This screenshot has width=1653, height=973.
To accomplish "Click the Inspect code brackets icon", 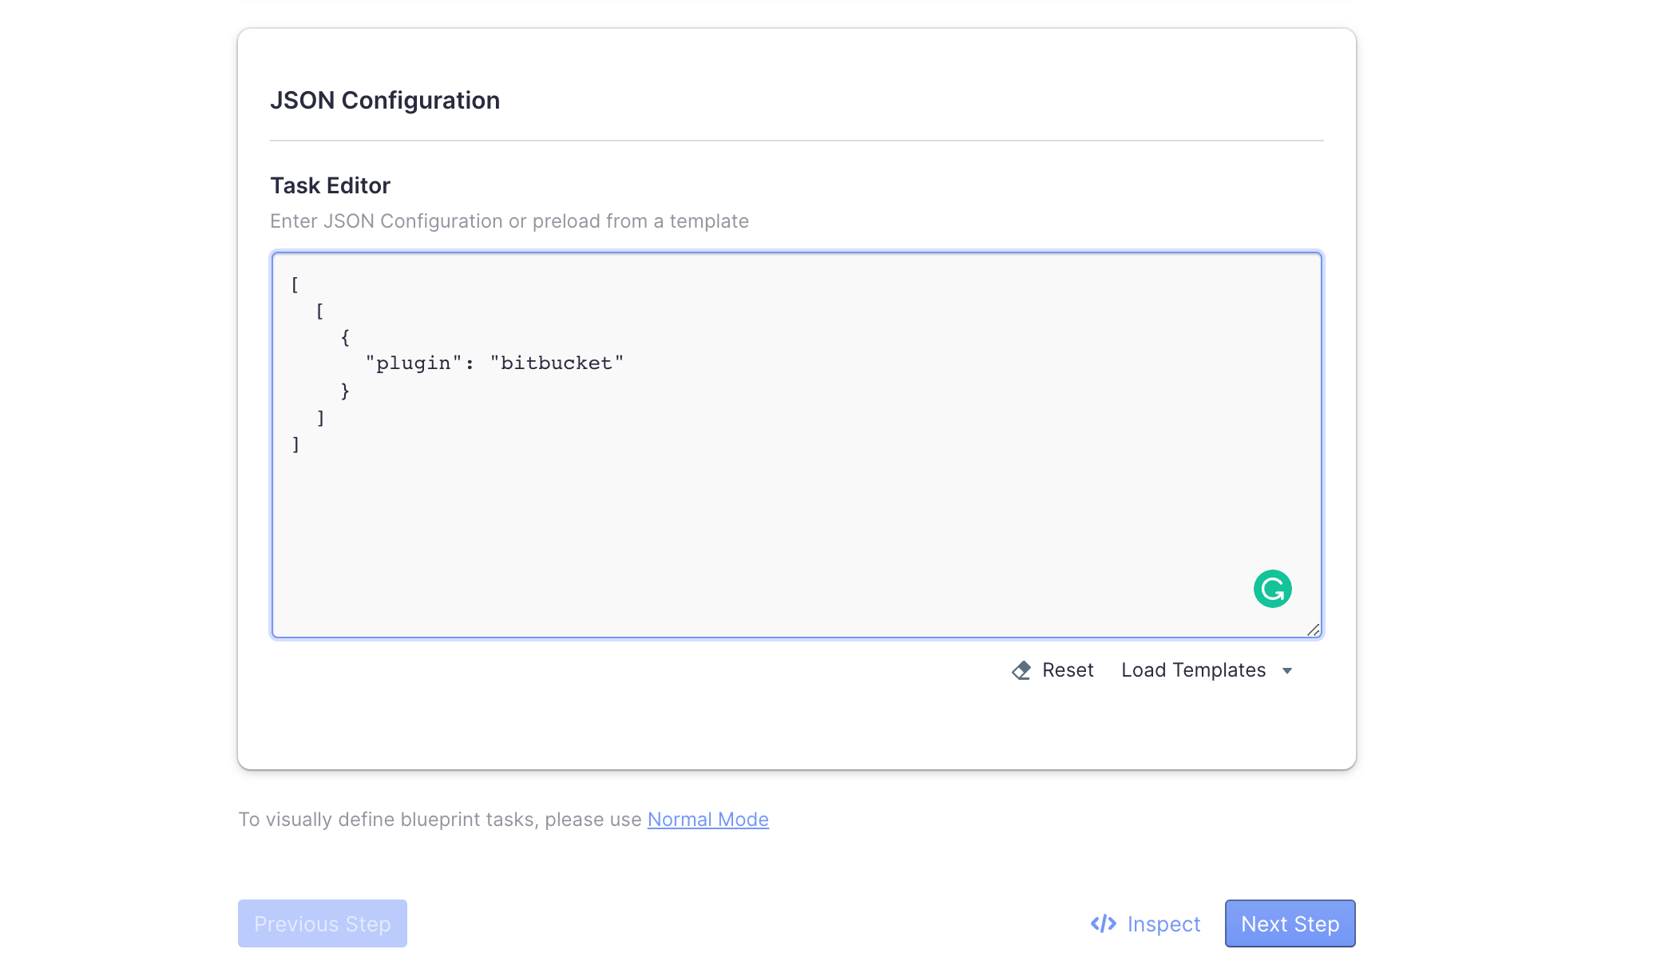I will [x=1103, y=923].
